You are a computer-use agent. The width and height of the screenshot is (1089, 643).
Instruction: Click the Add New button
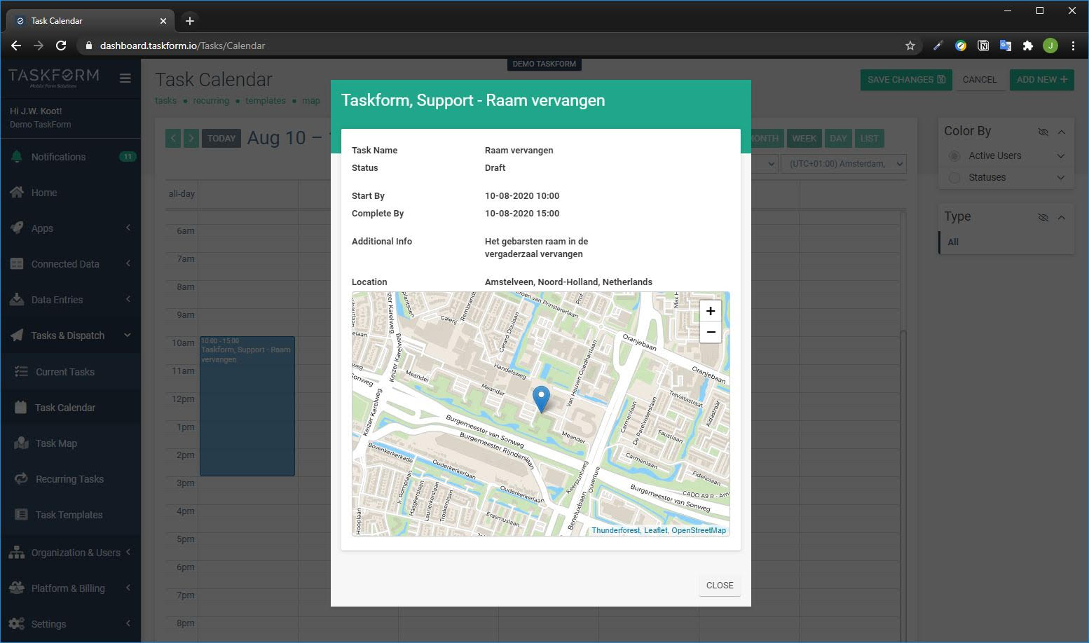pyautogui.click(x=1042, y=80)
